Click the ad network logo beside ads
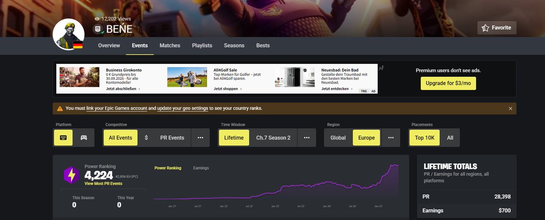This screenshot has width=545, height=220. tap(382, 68)
